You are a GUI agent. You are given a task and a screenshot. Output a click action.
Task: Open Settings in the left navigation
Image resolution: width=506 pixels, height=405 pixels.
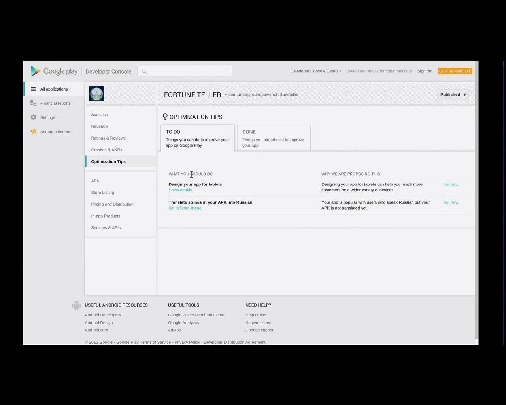click(x=47, y=117)
